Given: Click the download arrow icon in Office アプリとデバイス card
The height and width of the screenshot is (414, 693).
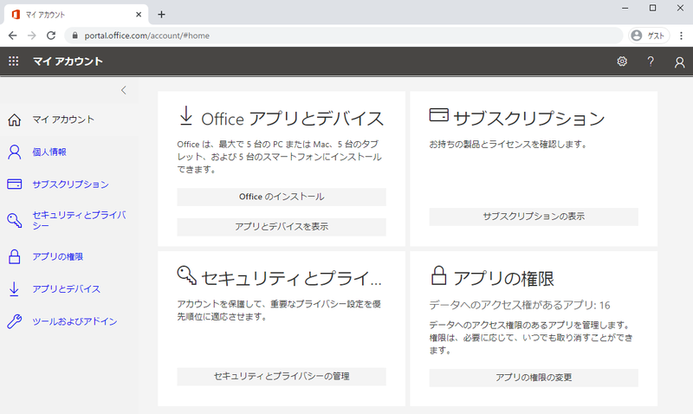Looking at the screenshot, I should [186, 116].
